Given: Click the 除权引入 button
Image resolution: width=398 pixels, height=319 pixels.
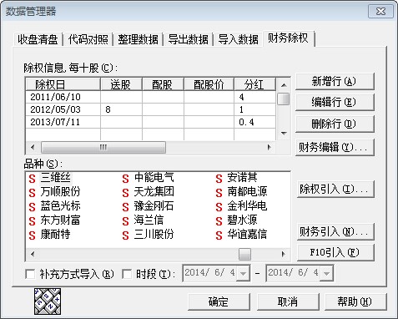Looking at the screenshot, I should click(335, 190).
